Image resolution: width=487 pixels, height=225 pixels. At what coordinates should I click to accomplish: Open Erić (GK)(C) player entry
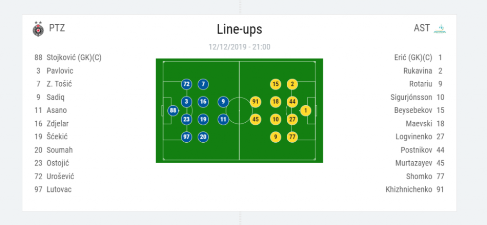(413, 58)
